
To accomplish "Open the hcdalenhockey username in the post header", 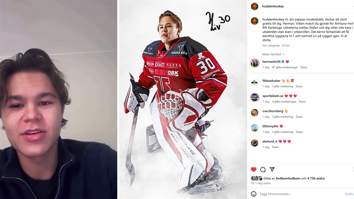I will (x=273, y=6).
